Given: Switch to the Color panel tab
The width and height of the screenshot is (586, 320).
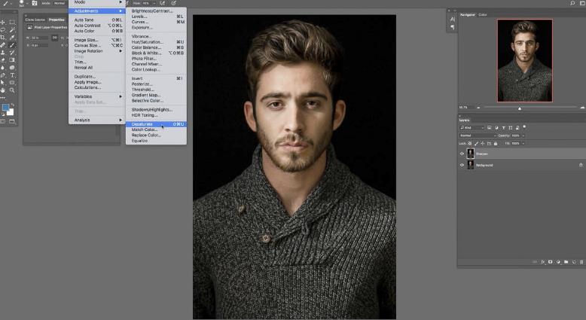Looking at the screenshot, I should click(x=482, y=14).
